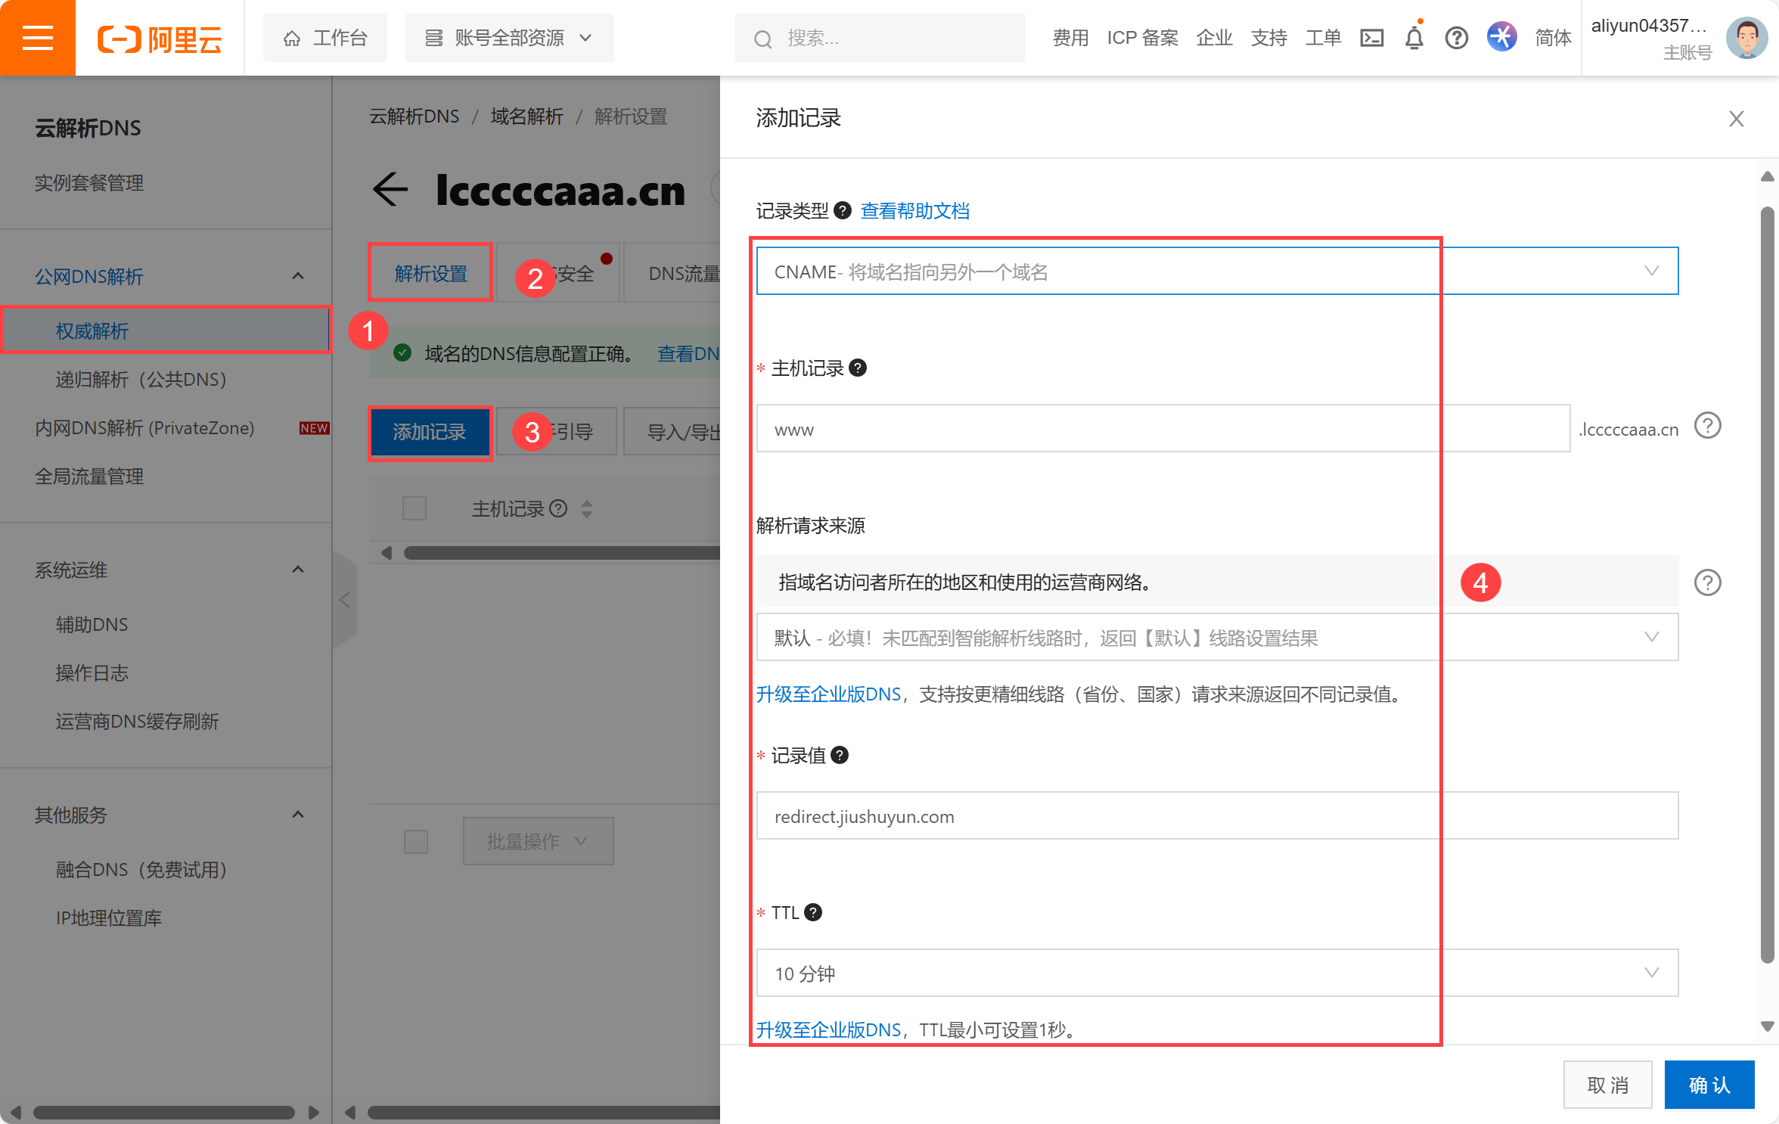Screen dimensions: 1779x1124
Task: Open the tickets menu
Action: [1324, 38]
